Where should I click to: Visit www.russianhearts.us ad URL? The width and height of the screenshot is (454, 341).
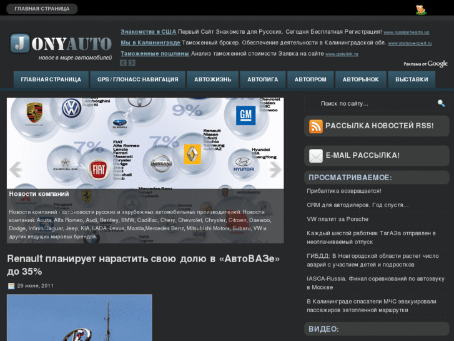pos(406,32)
